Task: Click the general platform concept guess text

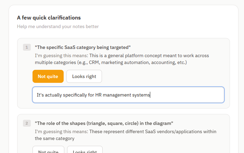Action: [x=149, y=55]
